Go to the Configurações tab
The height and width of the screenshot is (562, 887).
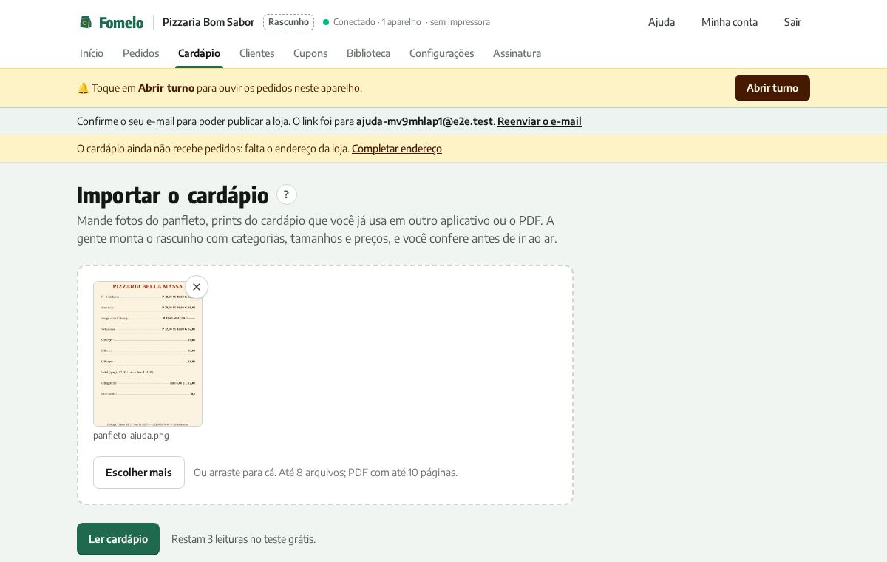tap(441, 53)
